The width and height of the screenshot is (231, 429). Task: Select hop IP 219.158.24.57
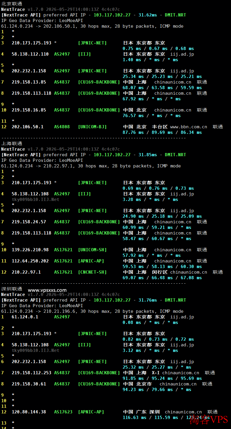click(29, 222)
